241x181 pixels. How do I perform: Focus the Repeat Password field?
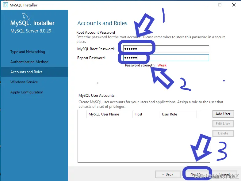(166, 58)
